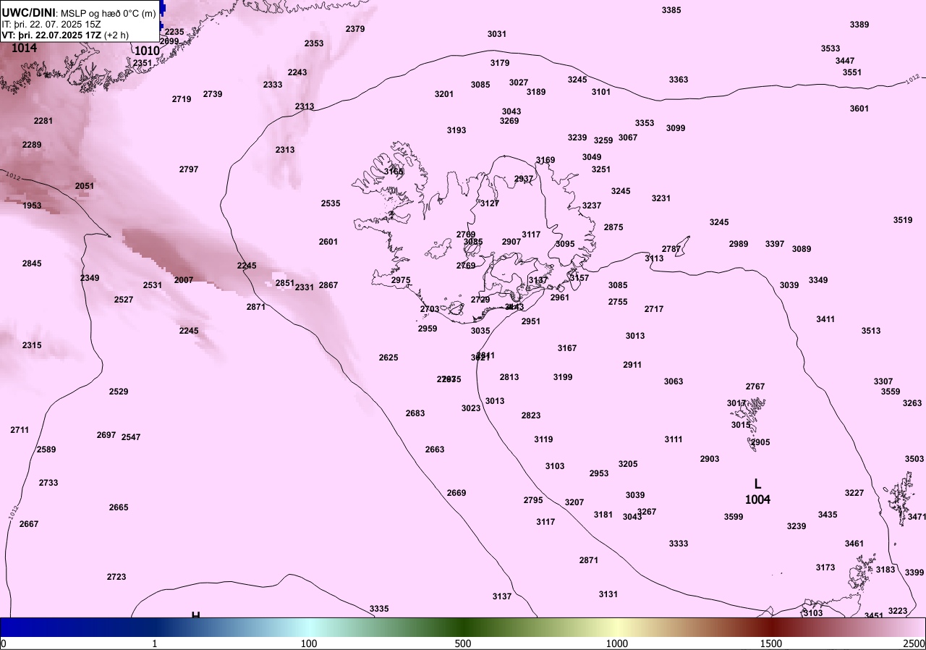Click the height value 1953
926x650 pixels.
click(x=32, y=206)
